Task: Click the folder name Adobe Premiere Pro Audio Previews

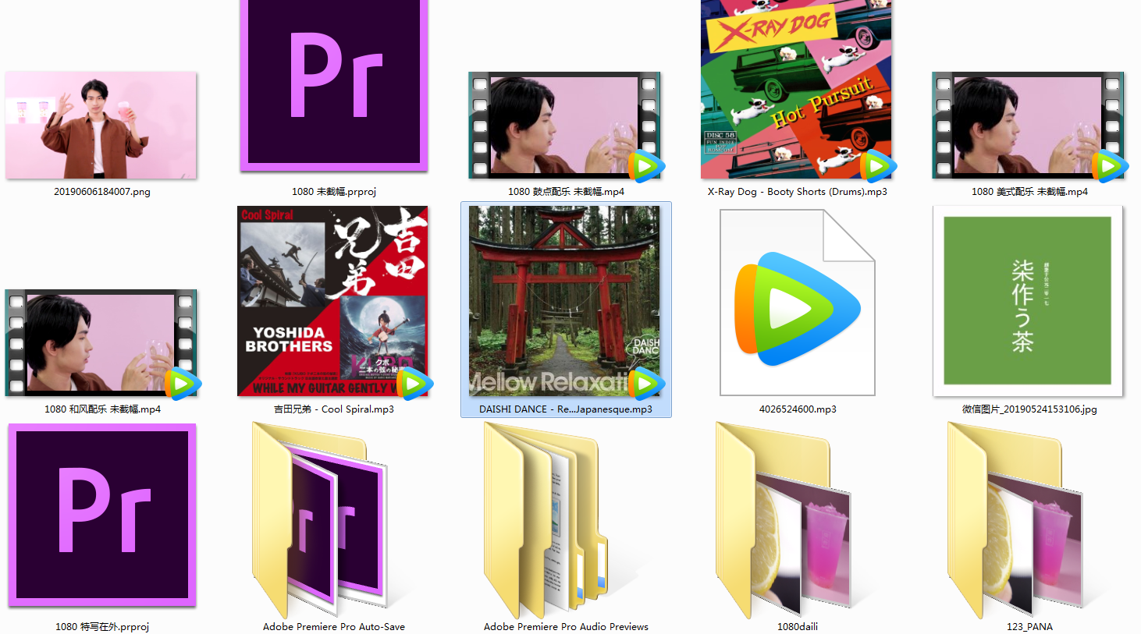Action: (566, 627)
